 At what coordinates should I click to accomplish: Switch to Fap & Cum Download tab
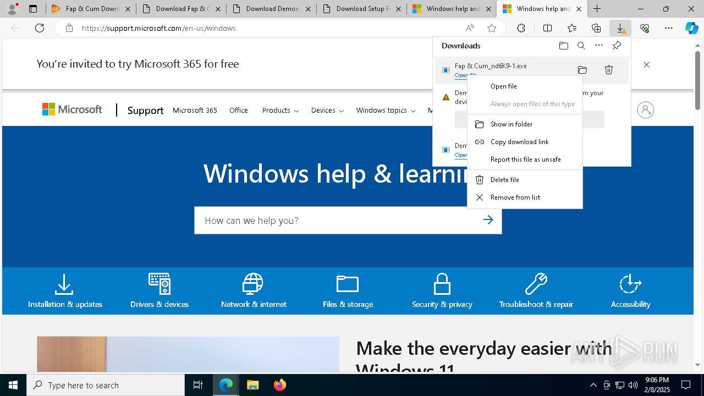pyautogui.click(x=91, y=9)
